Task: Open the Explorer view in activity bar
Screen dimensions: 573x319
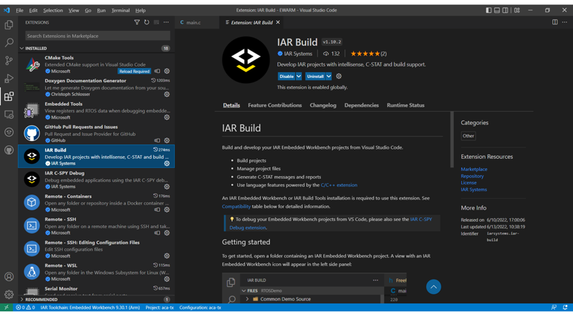Action: (x=9, y=24)
